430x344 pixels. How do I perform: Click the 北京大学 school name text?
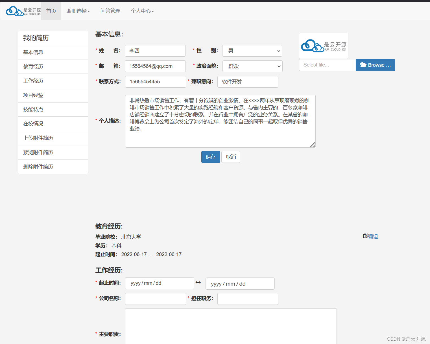click(x=131, y=237)
